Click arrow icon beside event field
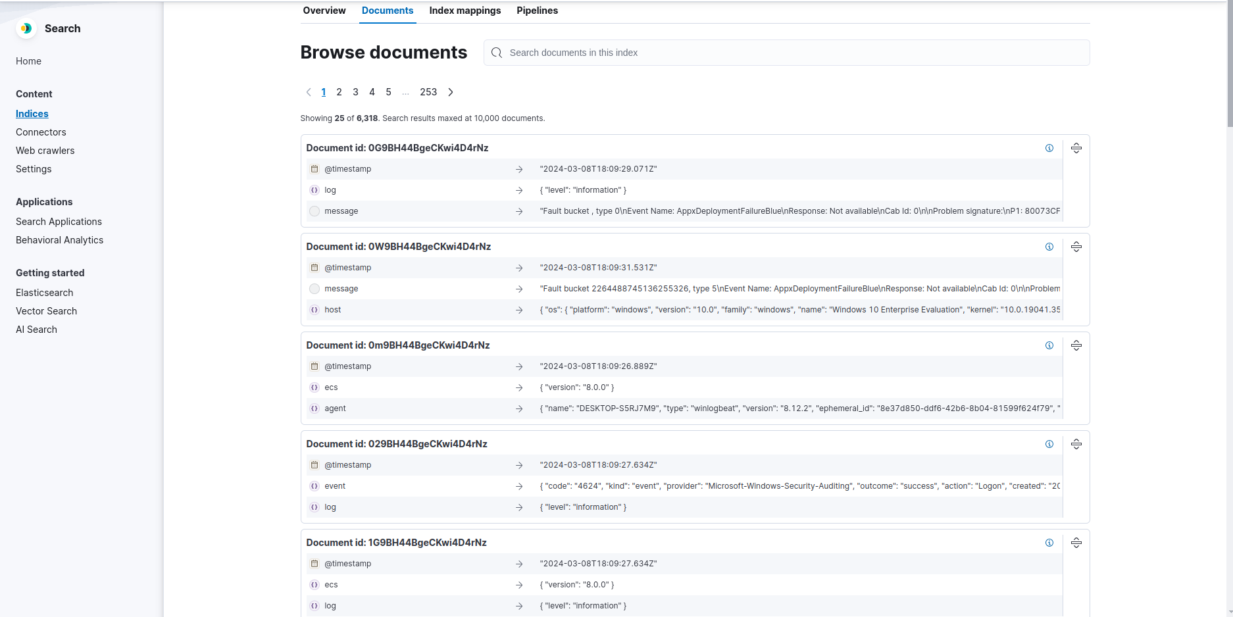The image size is (1233, 617). coord(519,486)
